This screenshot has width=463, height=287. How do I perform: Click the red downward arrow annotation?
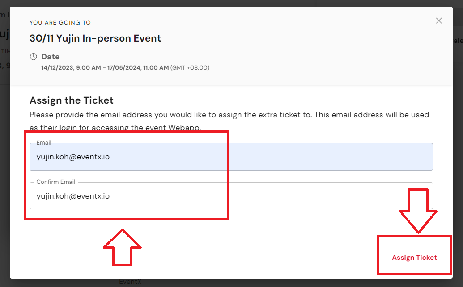pos(418,211)
